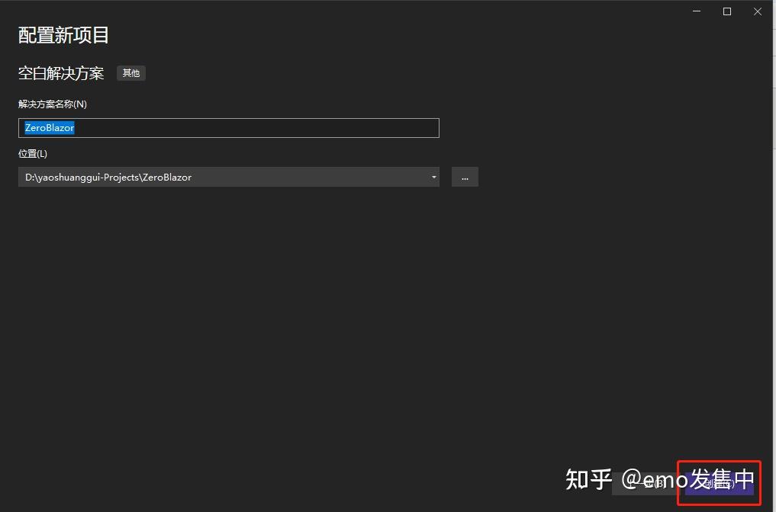Click the solution name input field
The width and height of the screenshot is (776, 512).
coord(229,128)
